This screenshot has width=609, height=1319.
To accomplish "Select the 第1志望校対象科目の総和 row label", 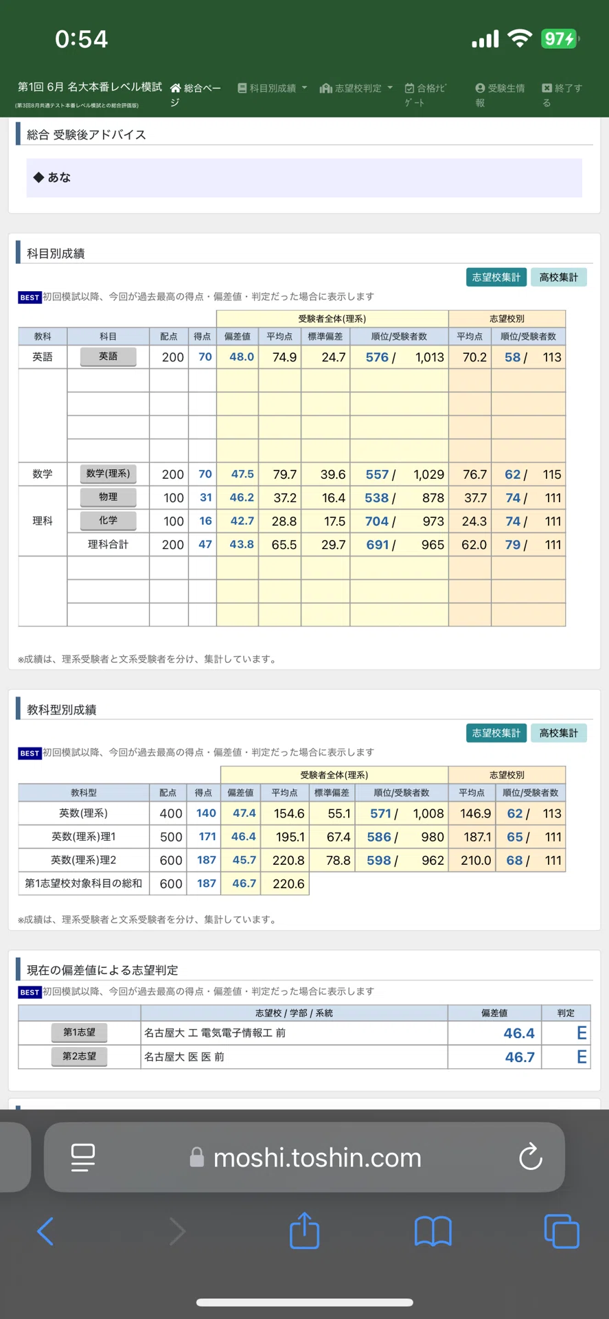I will pyautogui.click(x=84, y=883).
